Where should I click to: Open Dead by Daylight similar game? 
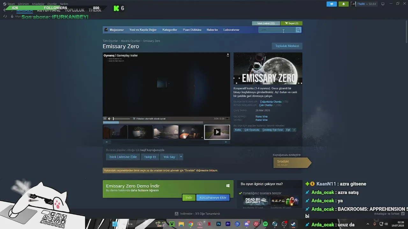pyautogui.click(x=256, y=201)
